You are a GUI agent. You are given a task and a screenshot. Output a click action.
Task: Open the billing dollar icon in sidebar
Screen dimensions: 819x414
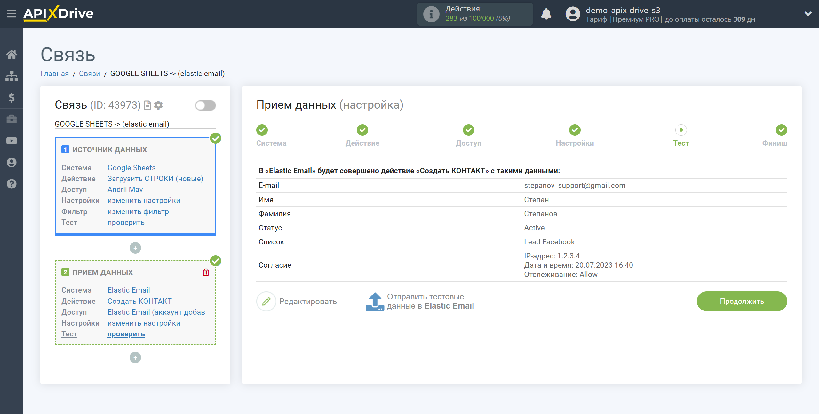pos(12,97)
